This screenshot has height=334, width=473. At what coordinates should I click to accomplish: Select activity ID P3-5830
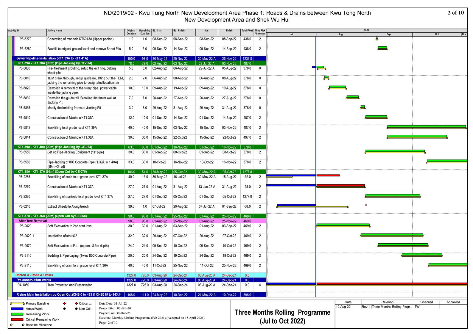click(24, 98)
